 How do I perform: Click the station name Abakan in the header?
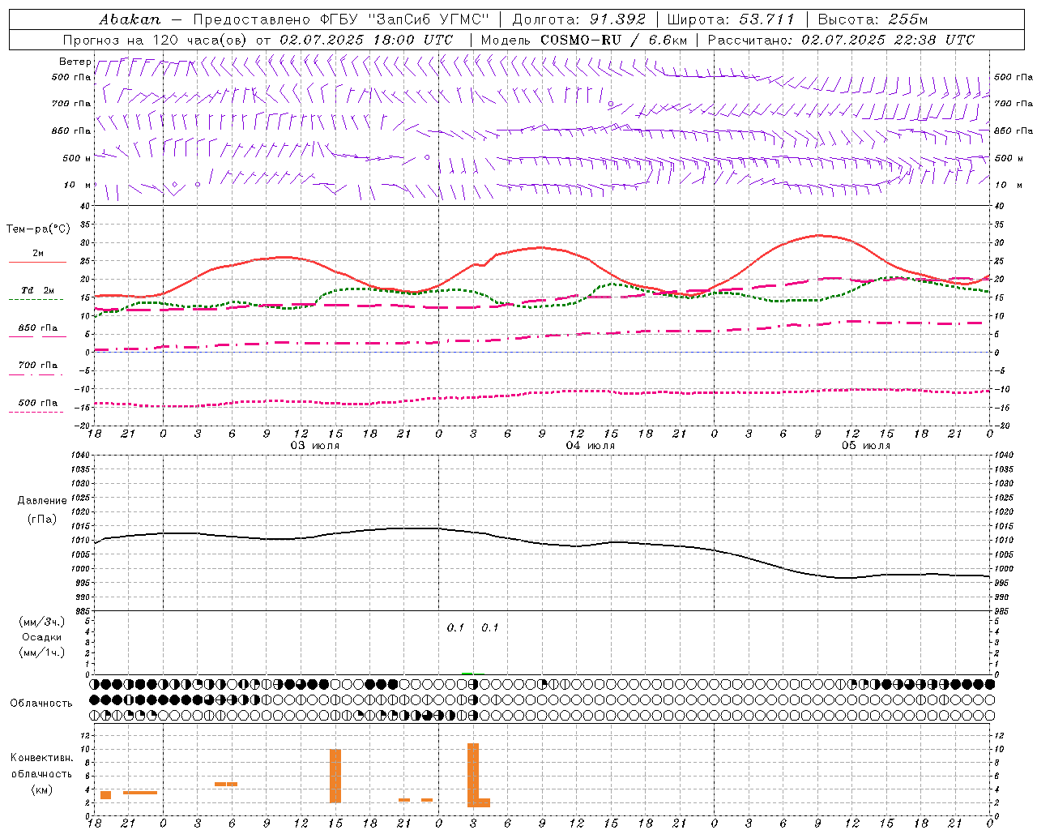[130, 19]
